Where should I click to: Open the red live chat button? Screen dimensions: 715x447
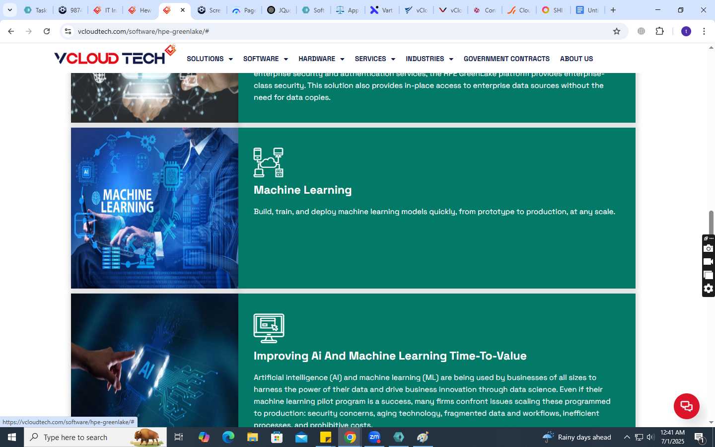coord(686,406)
